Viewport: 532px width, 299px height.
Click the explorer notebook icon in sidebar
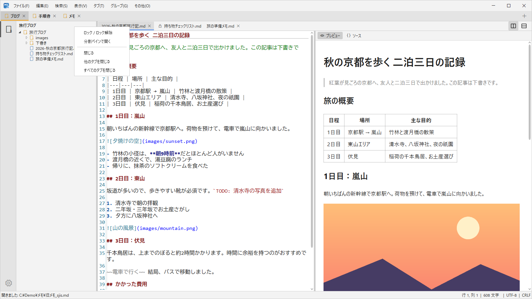coord(9,29)
